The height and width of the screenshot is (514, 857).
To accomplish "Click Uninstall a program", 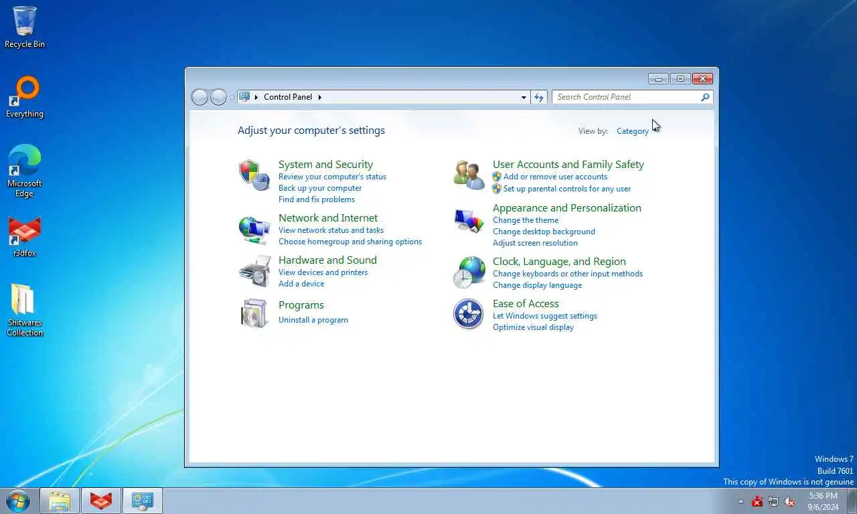I will pos(313,320).
